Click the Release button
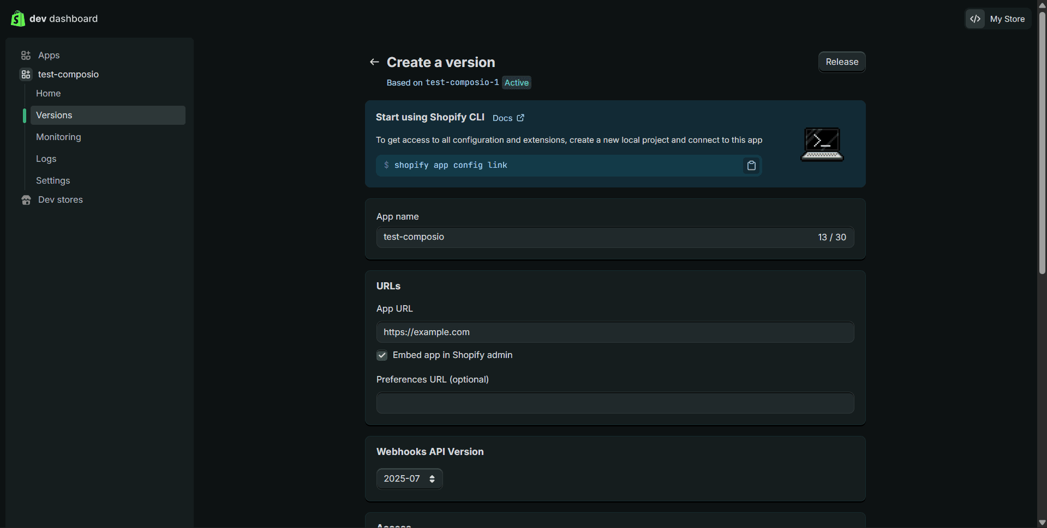1047x528 pixels. pos(842,62)
